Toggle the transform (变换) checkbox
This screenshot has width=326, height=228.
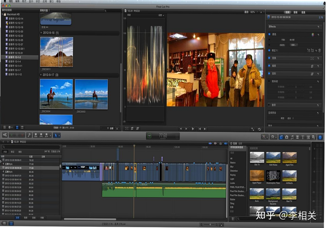point(269,58)
